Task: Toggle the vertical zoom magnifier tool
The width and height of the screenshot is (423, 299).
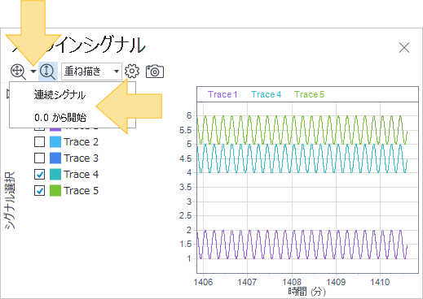Action: tap(48, 71)
